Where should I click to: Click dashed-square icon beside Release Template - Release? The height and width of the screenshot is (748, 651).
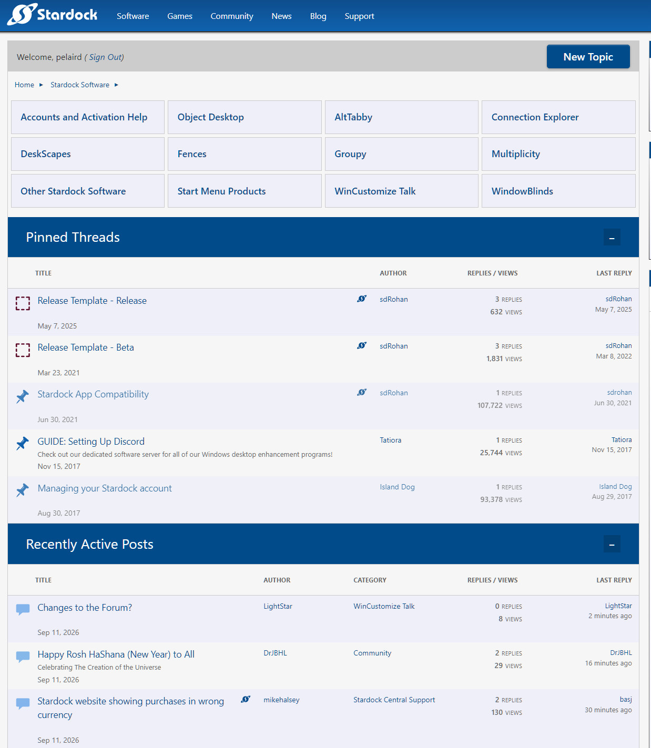pyautogui.click(x=23, y=303)
